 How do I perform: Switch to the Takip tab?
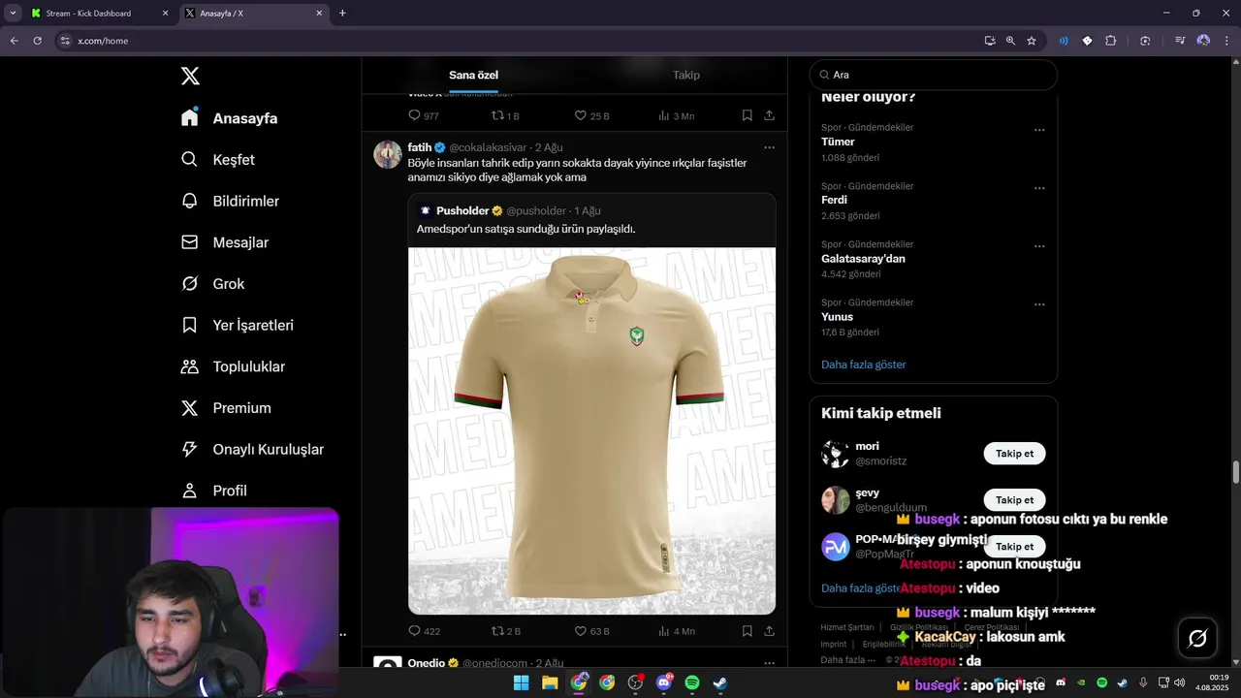tap(686, 75)
